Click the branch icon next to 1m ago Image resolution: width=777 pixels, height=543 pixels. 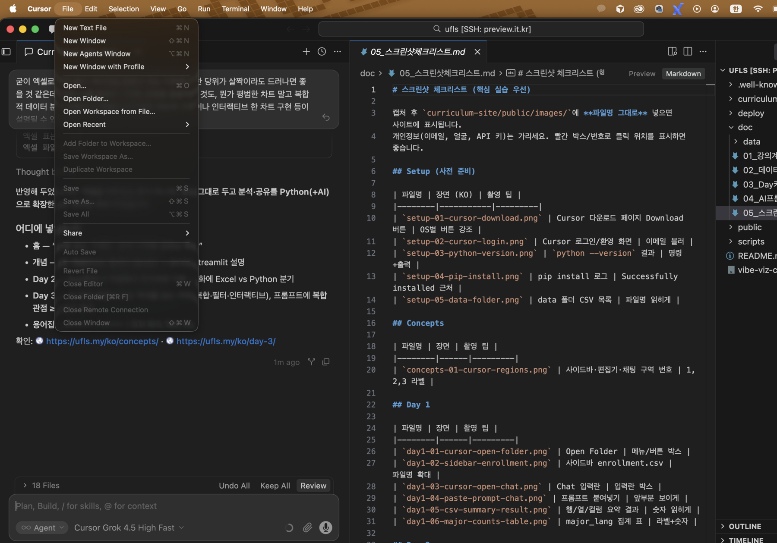311,362
